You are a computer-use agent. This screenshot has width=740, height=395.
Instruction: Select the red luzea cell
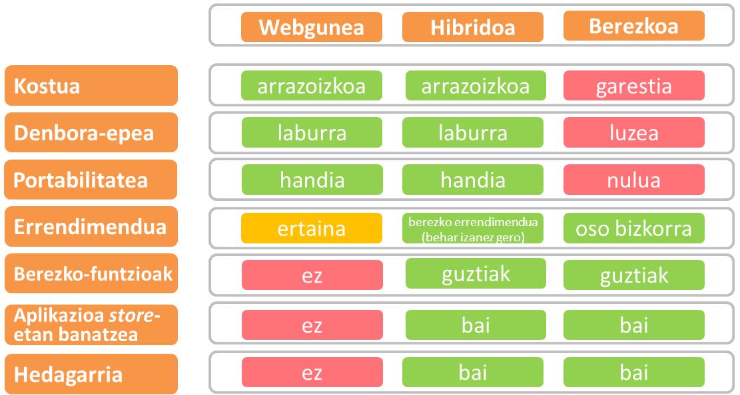tap(633, 132)
